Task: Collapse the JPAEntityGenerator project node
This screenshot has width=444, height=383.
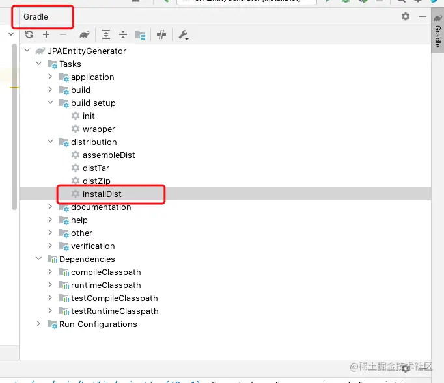Action: [x=27, y=51]
